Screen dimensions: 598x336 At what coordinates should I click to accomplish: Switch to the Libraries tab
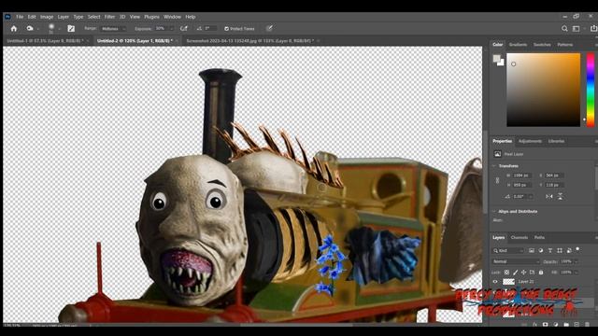[x=556, y=141]
